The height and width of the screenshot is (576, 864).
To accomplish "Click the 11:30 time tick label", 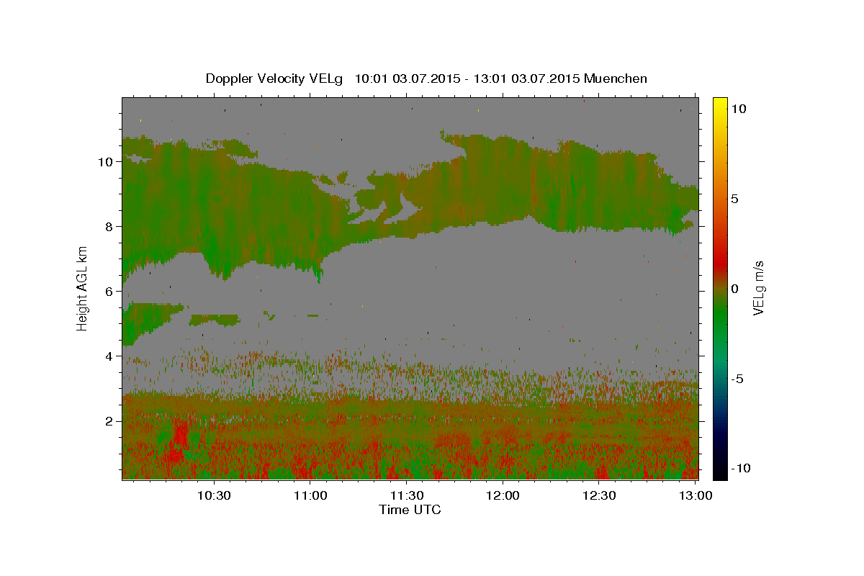I will 406,496.
